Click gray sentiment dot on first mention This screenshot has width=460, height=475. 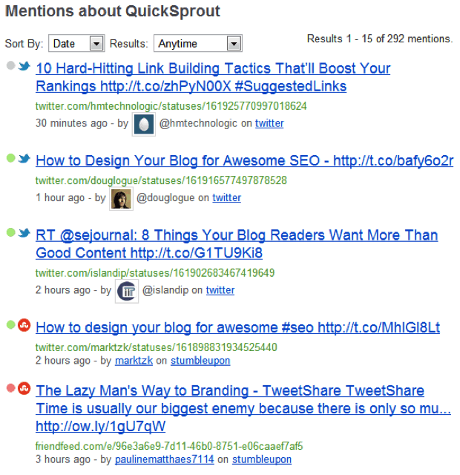point(10,65)
